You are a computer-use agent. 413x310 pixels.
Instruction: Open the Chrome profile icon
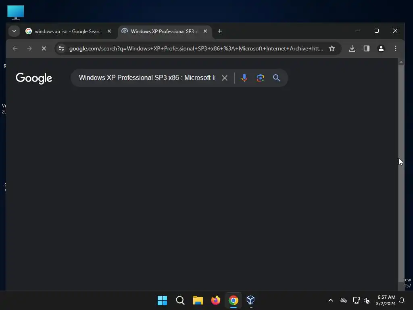381,48
